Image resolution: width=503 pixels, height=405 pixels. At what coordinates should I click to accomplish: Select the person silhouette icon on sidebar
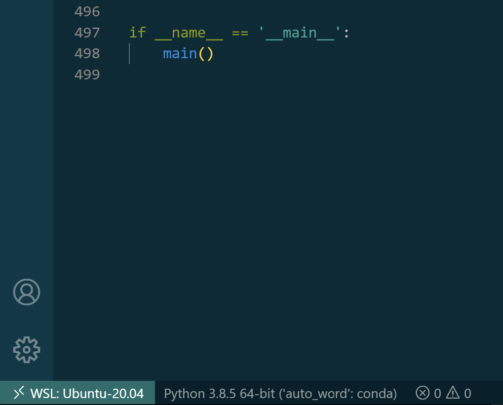pos(26,292)
